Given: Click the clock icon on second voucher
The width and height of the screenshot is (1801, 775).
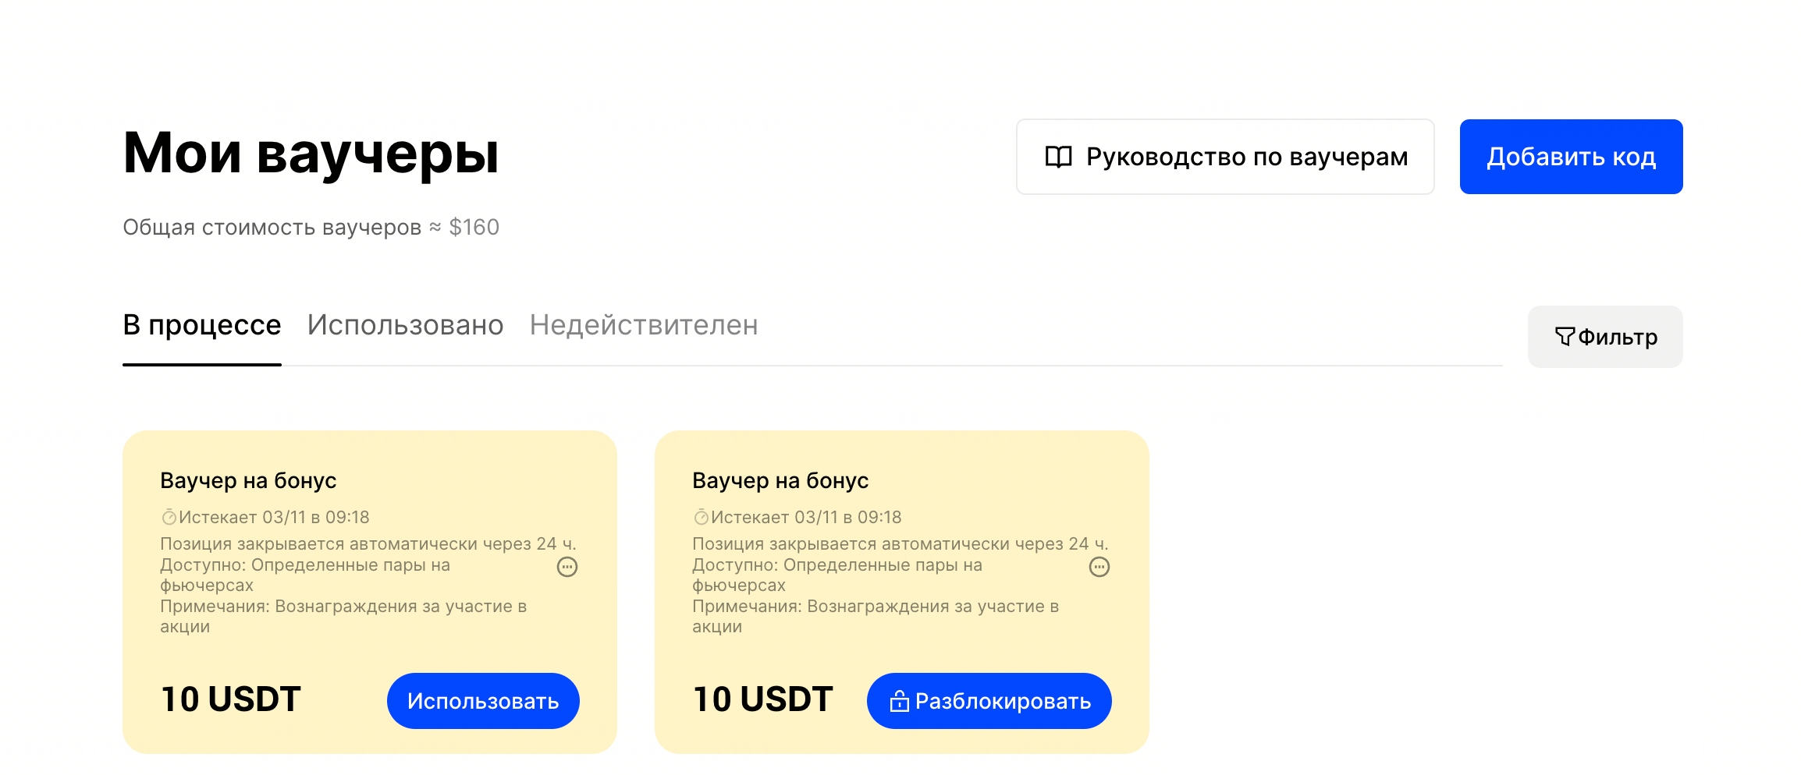Looking at the screenshot, I should (x=701, y=517).
